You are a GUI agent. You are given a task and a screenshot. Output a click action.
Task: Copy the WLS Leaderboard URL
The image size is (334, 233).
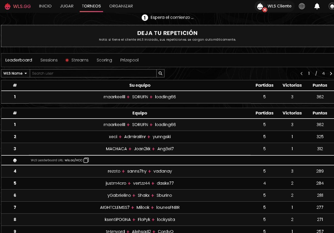86,160
